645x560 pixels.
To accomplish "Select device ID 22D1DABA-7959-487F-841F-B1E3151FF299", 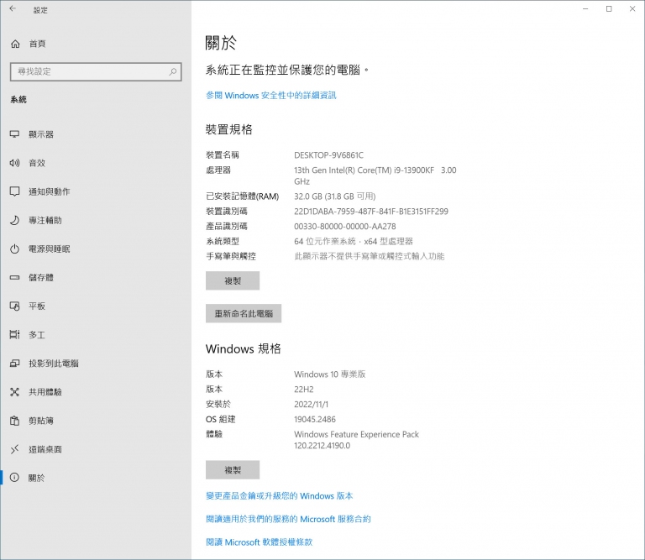I will point(371,212).
